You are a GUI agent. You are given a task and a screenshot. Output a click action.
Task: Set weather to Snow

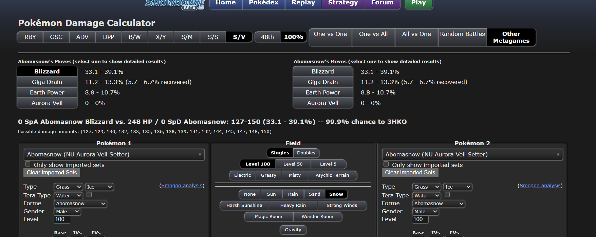point(336,194)
